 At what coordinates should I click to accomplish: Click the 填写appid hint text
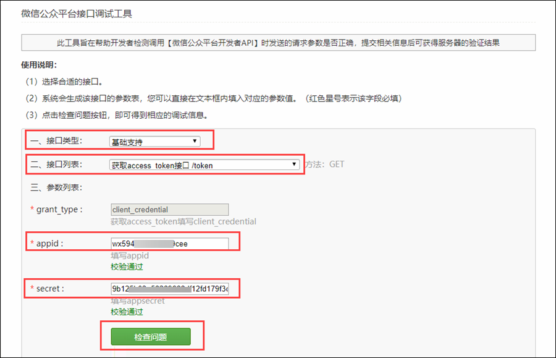coord(130,255)
